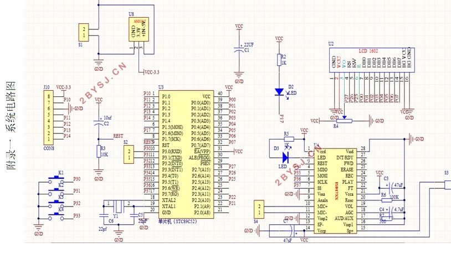The width and height of the screenshot is (451, 258).
Task: Click the P31 net label
Action: [77, 191]
